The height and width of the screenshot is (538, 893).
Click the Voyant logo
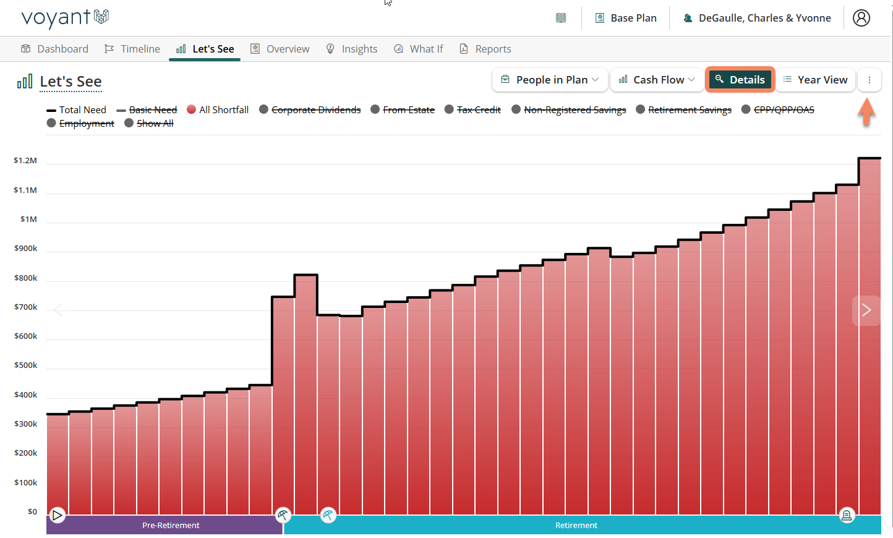click(x=65, y=18)
